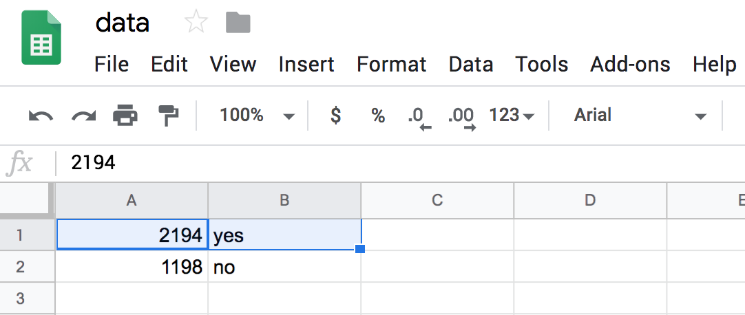Expand the 100% zoom dropdown
This screenshot has height=315, width=745.
point(256,116)
